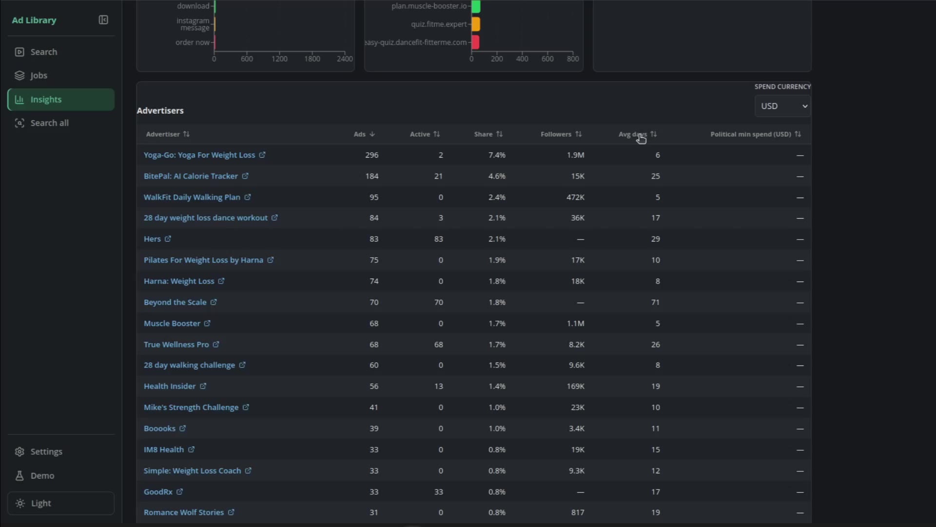Screen dimensions: 936x527
Task: Open the Hers advertiser link
Action: pos(152,239)
